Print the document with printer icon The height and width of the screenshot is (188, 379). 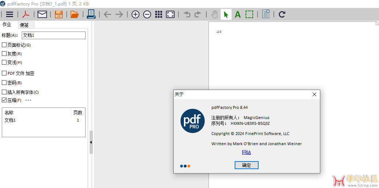91,14
